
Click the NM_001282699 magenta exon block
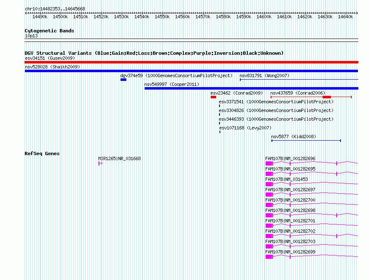269,257
